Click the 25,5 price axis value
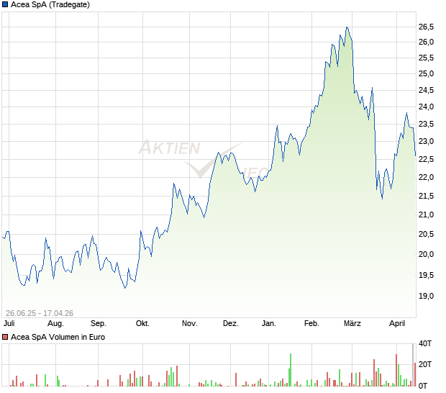 [x=426, y=58]
